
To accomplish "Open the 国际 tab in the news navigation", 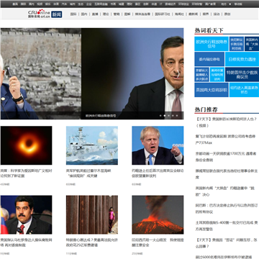I will click(x=73, y=14).
